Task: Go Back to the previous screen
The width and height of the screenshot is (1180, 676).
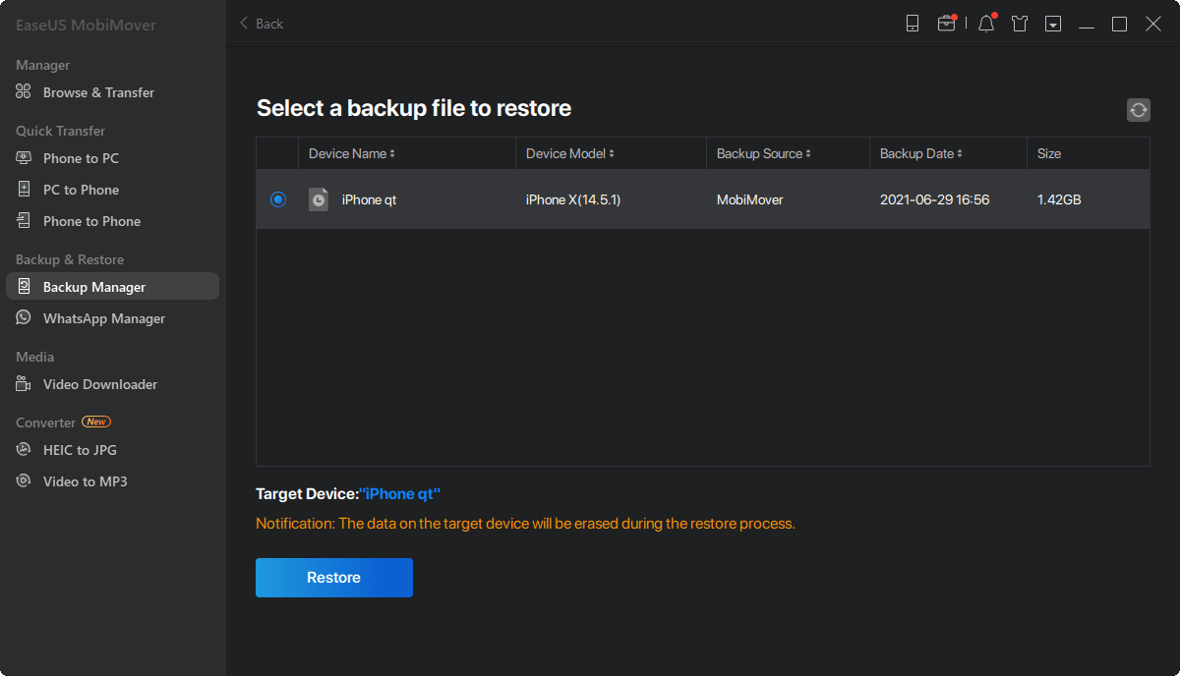Action: (261, 23)
